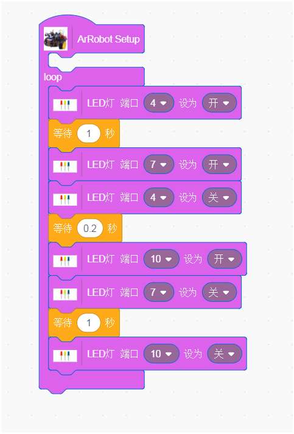Open the 关 state dropdown on port 4 block

click(219, 197)
